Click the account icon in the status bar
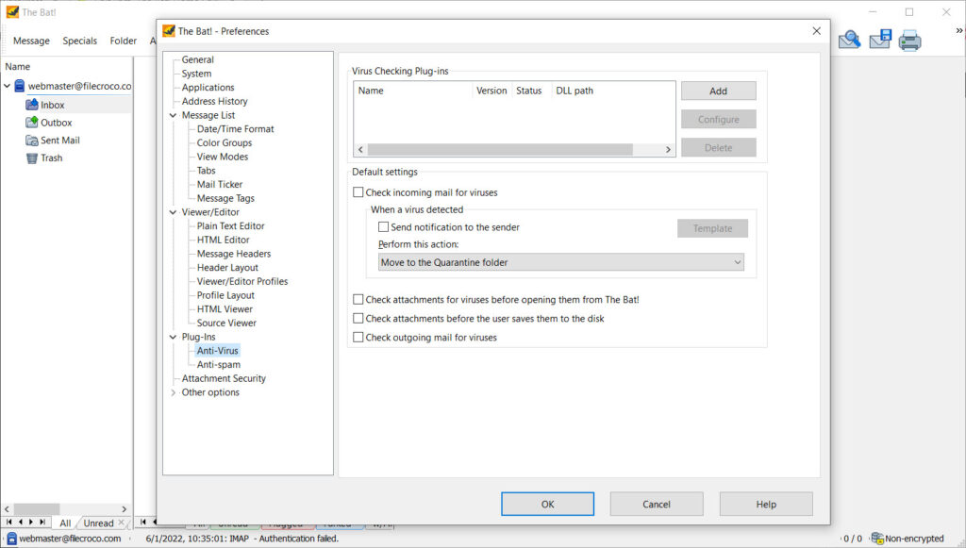This screenshot has height=548, width=966. [x=11, y=539]
